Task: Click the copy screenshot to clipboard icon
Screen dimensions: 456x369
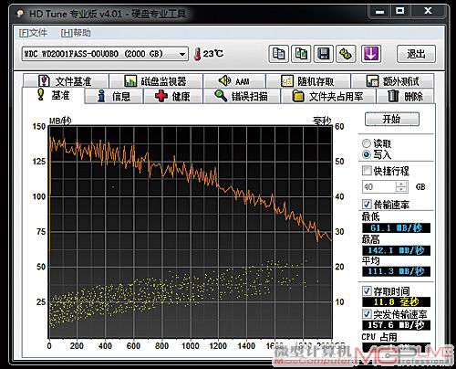Action: pyautogui.click(x=301, y=54)
